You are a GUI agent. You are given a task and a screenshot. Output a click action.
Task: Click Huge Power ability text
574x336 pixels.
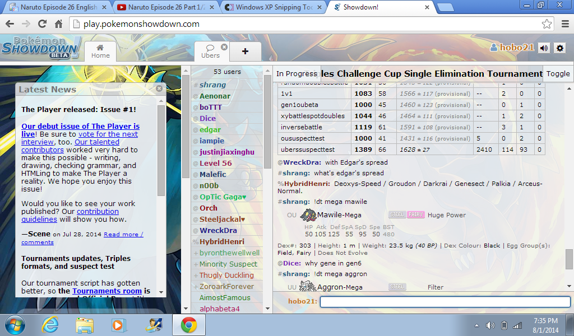click(447, 215)
